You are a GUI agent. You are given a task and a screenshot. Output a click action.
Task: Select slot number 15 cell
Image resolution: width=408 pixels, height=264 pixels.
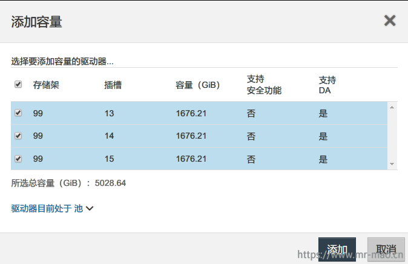tap(110, 159)
